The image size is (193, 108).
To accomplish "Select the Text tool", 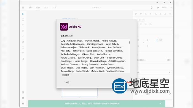I will click(23, 48).
